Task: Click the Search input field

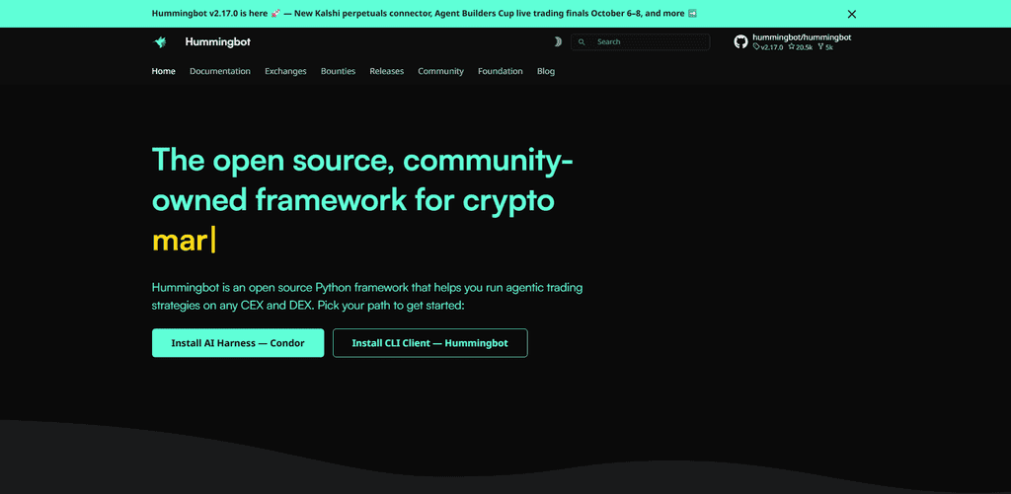Action: coord(640,41)
